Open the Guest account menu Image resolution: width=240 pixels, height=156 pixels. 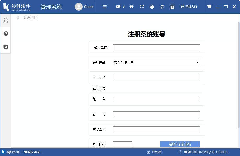coord(84,7)
